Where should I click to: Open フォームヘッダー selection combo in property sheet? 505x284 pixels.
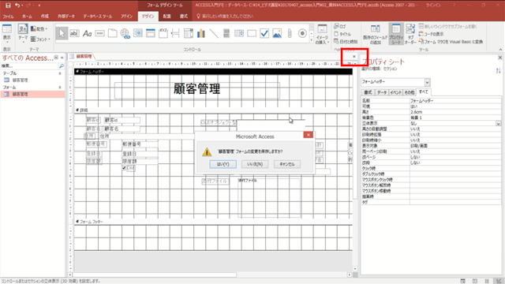click(427, 82)
